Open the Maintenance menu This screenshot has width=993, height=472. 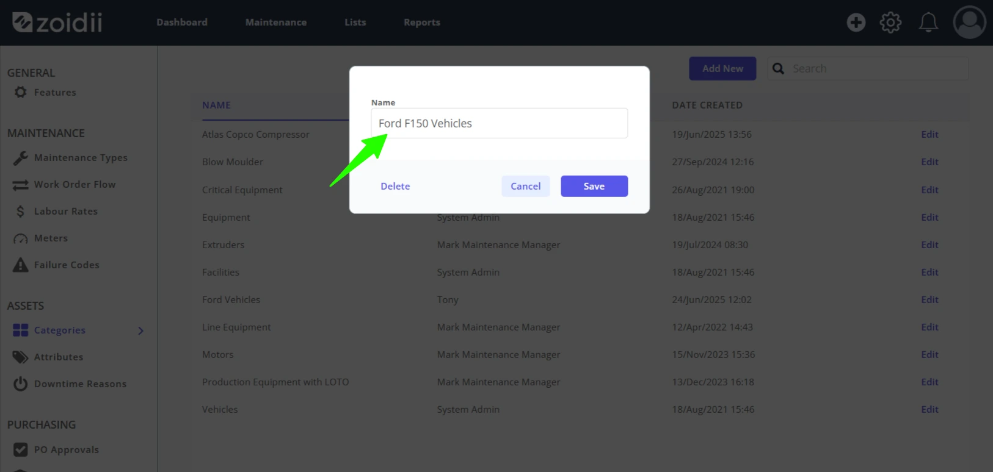pyautogui.click(x=276, y=22)
